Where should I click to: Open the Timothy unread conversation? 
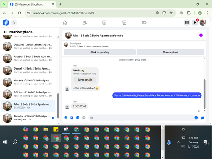28,118
